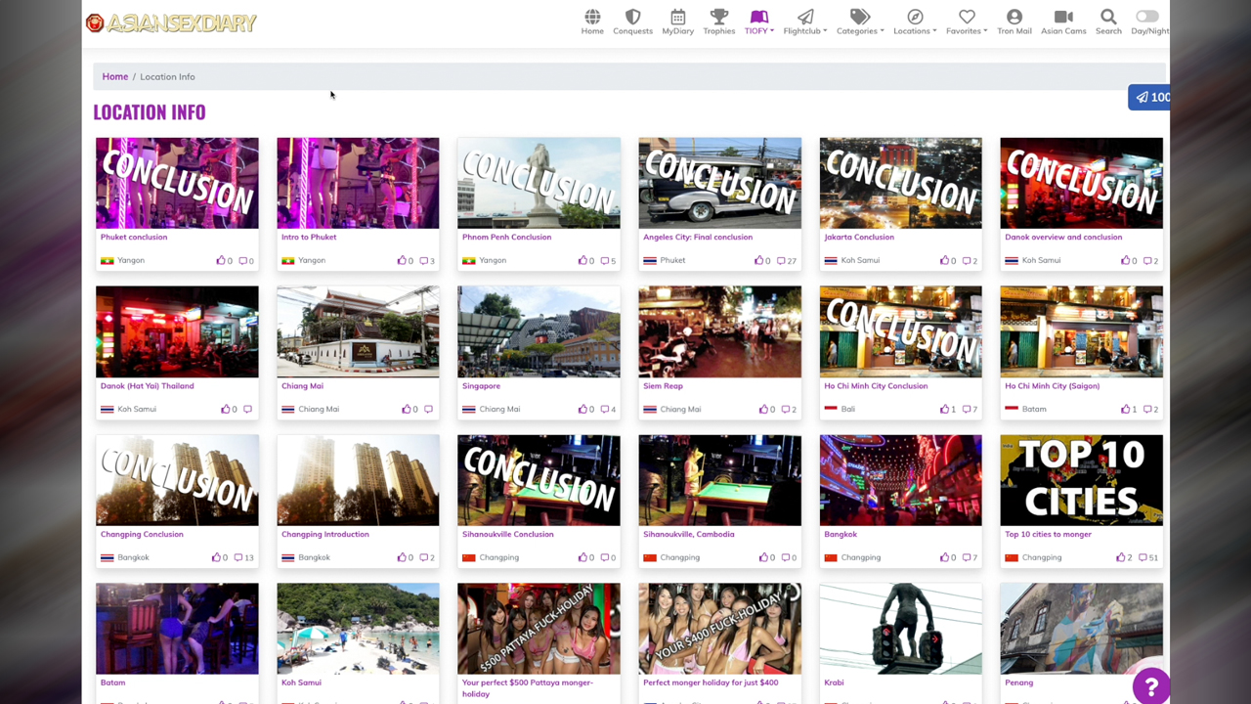Image resolution: width=1251 pixels, height=704 pixels.
Task: Open Tron Mail profile icon
Action: click(1014, 17)
